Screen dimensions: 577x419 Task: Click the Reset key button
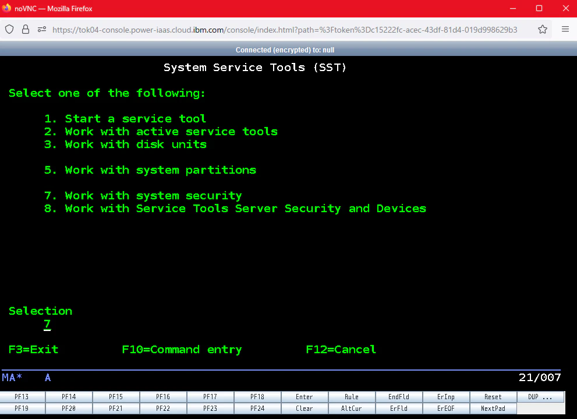[493, 396]
